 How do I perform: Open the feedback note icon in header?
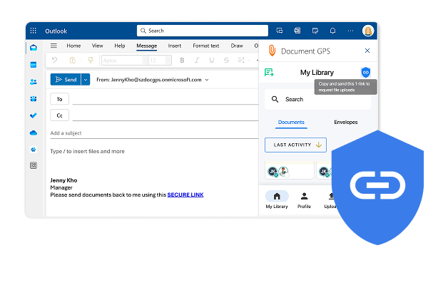click(x=315, y=31)
